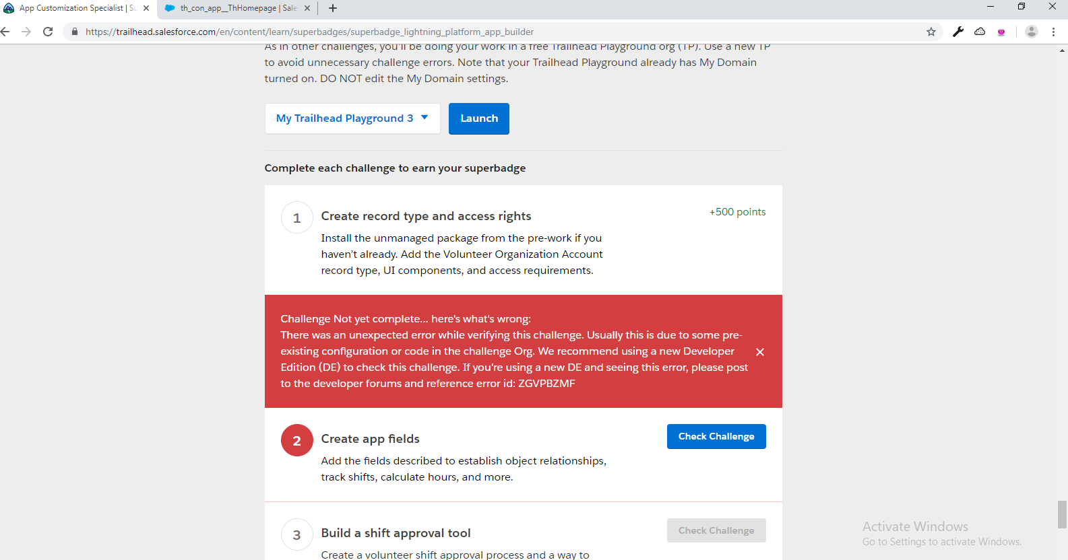The height and width of the screenshot is (560, 1068).
Task: Select the step 1 number circle
Action: tap(296, 217)
